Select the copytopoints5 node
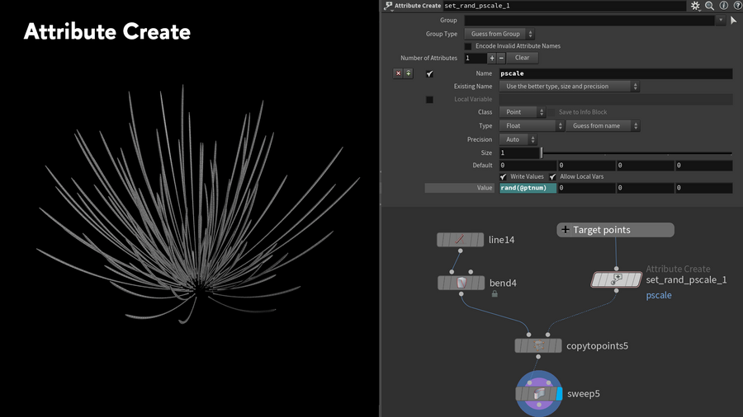The height and width of the screenshot is (417, 743). point(538,345)
